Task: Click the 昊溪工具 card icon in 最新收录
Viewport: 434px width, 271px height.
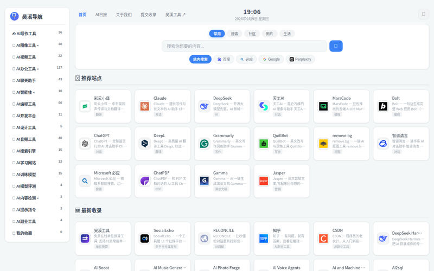Action: click(85, 238)
